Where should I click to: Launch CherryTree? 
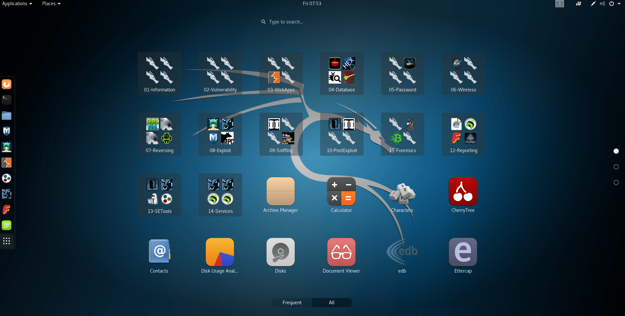tap(463, 195)
